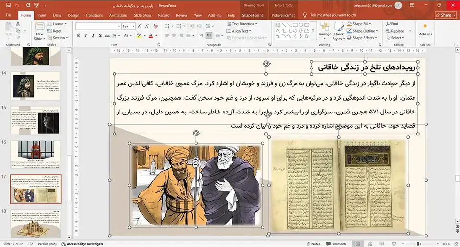460x247 pixels.
Task: Click the Copy icon in Clipboard group
Action: click(x=18, y=31)
